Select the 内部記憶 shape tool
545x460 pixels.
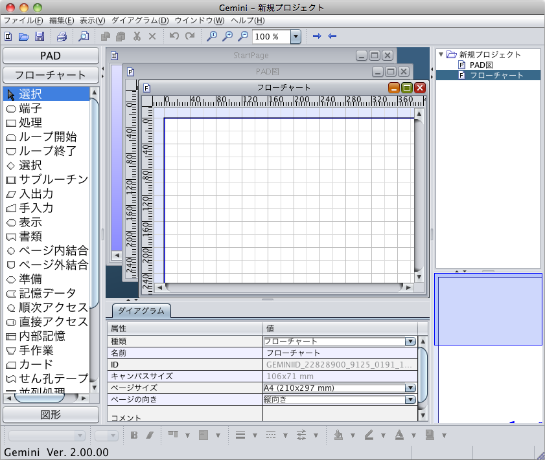tap(47, 336)
